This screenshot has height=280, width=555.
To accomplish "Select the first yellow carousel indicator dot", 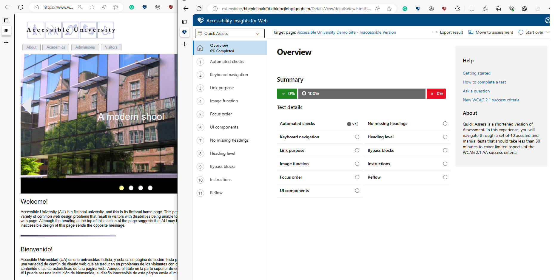I will pyautogui.click(x=121, y=188).
